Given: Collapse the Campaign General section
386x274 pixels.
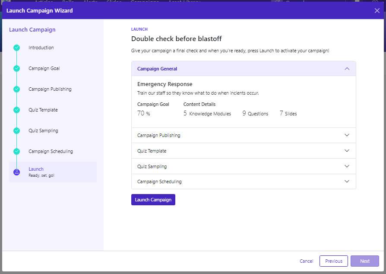Looking at the screenshot, I should click(347, 69).
